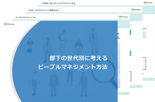Click the title line ピープルマネジメント方法
This screenshot has height=102, width=155.
[73, 67]
